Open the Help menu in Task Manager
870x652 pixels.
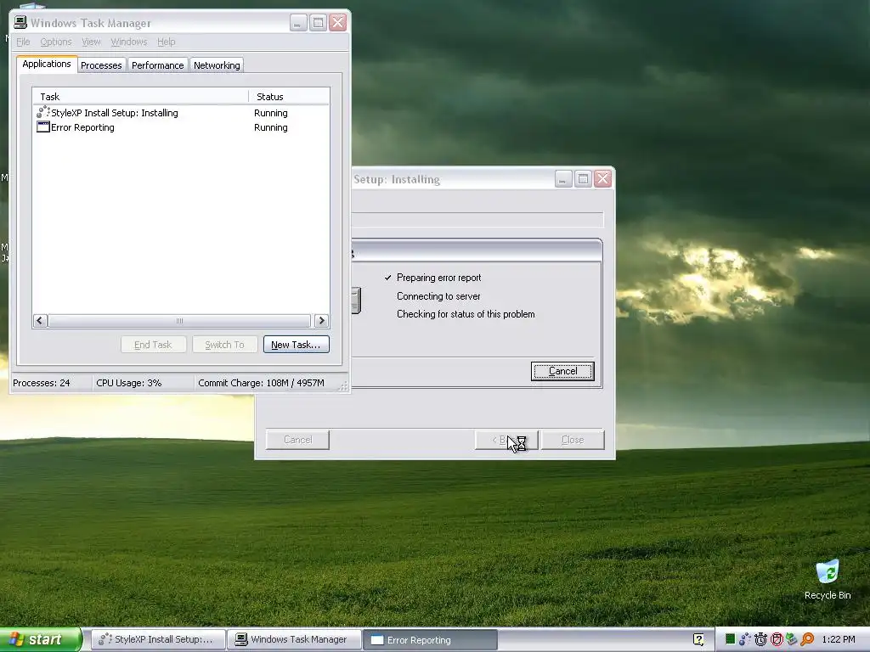(166, 42)
